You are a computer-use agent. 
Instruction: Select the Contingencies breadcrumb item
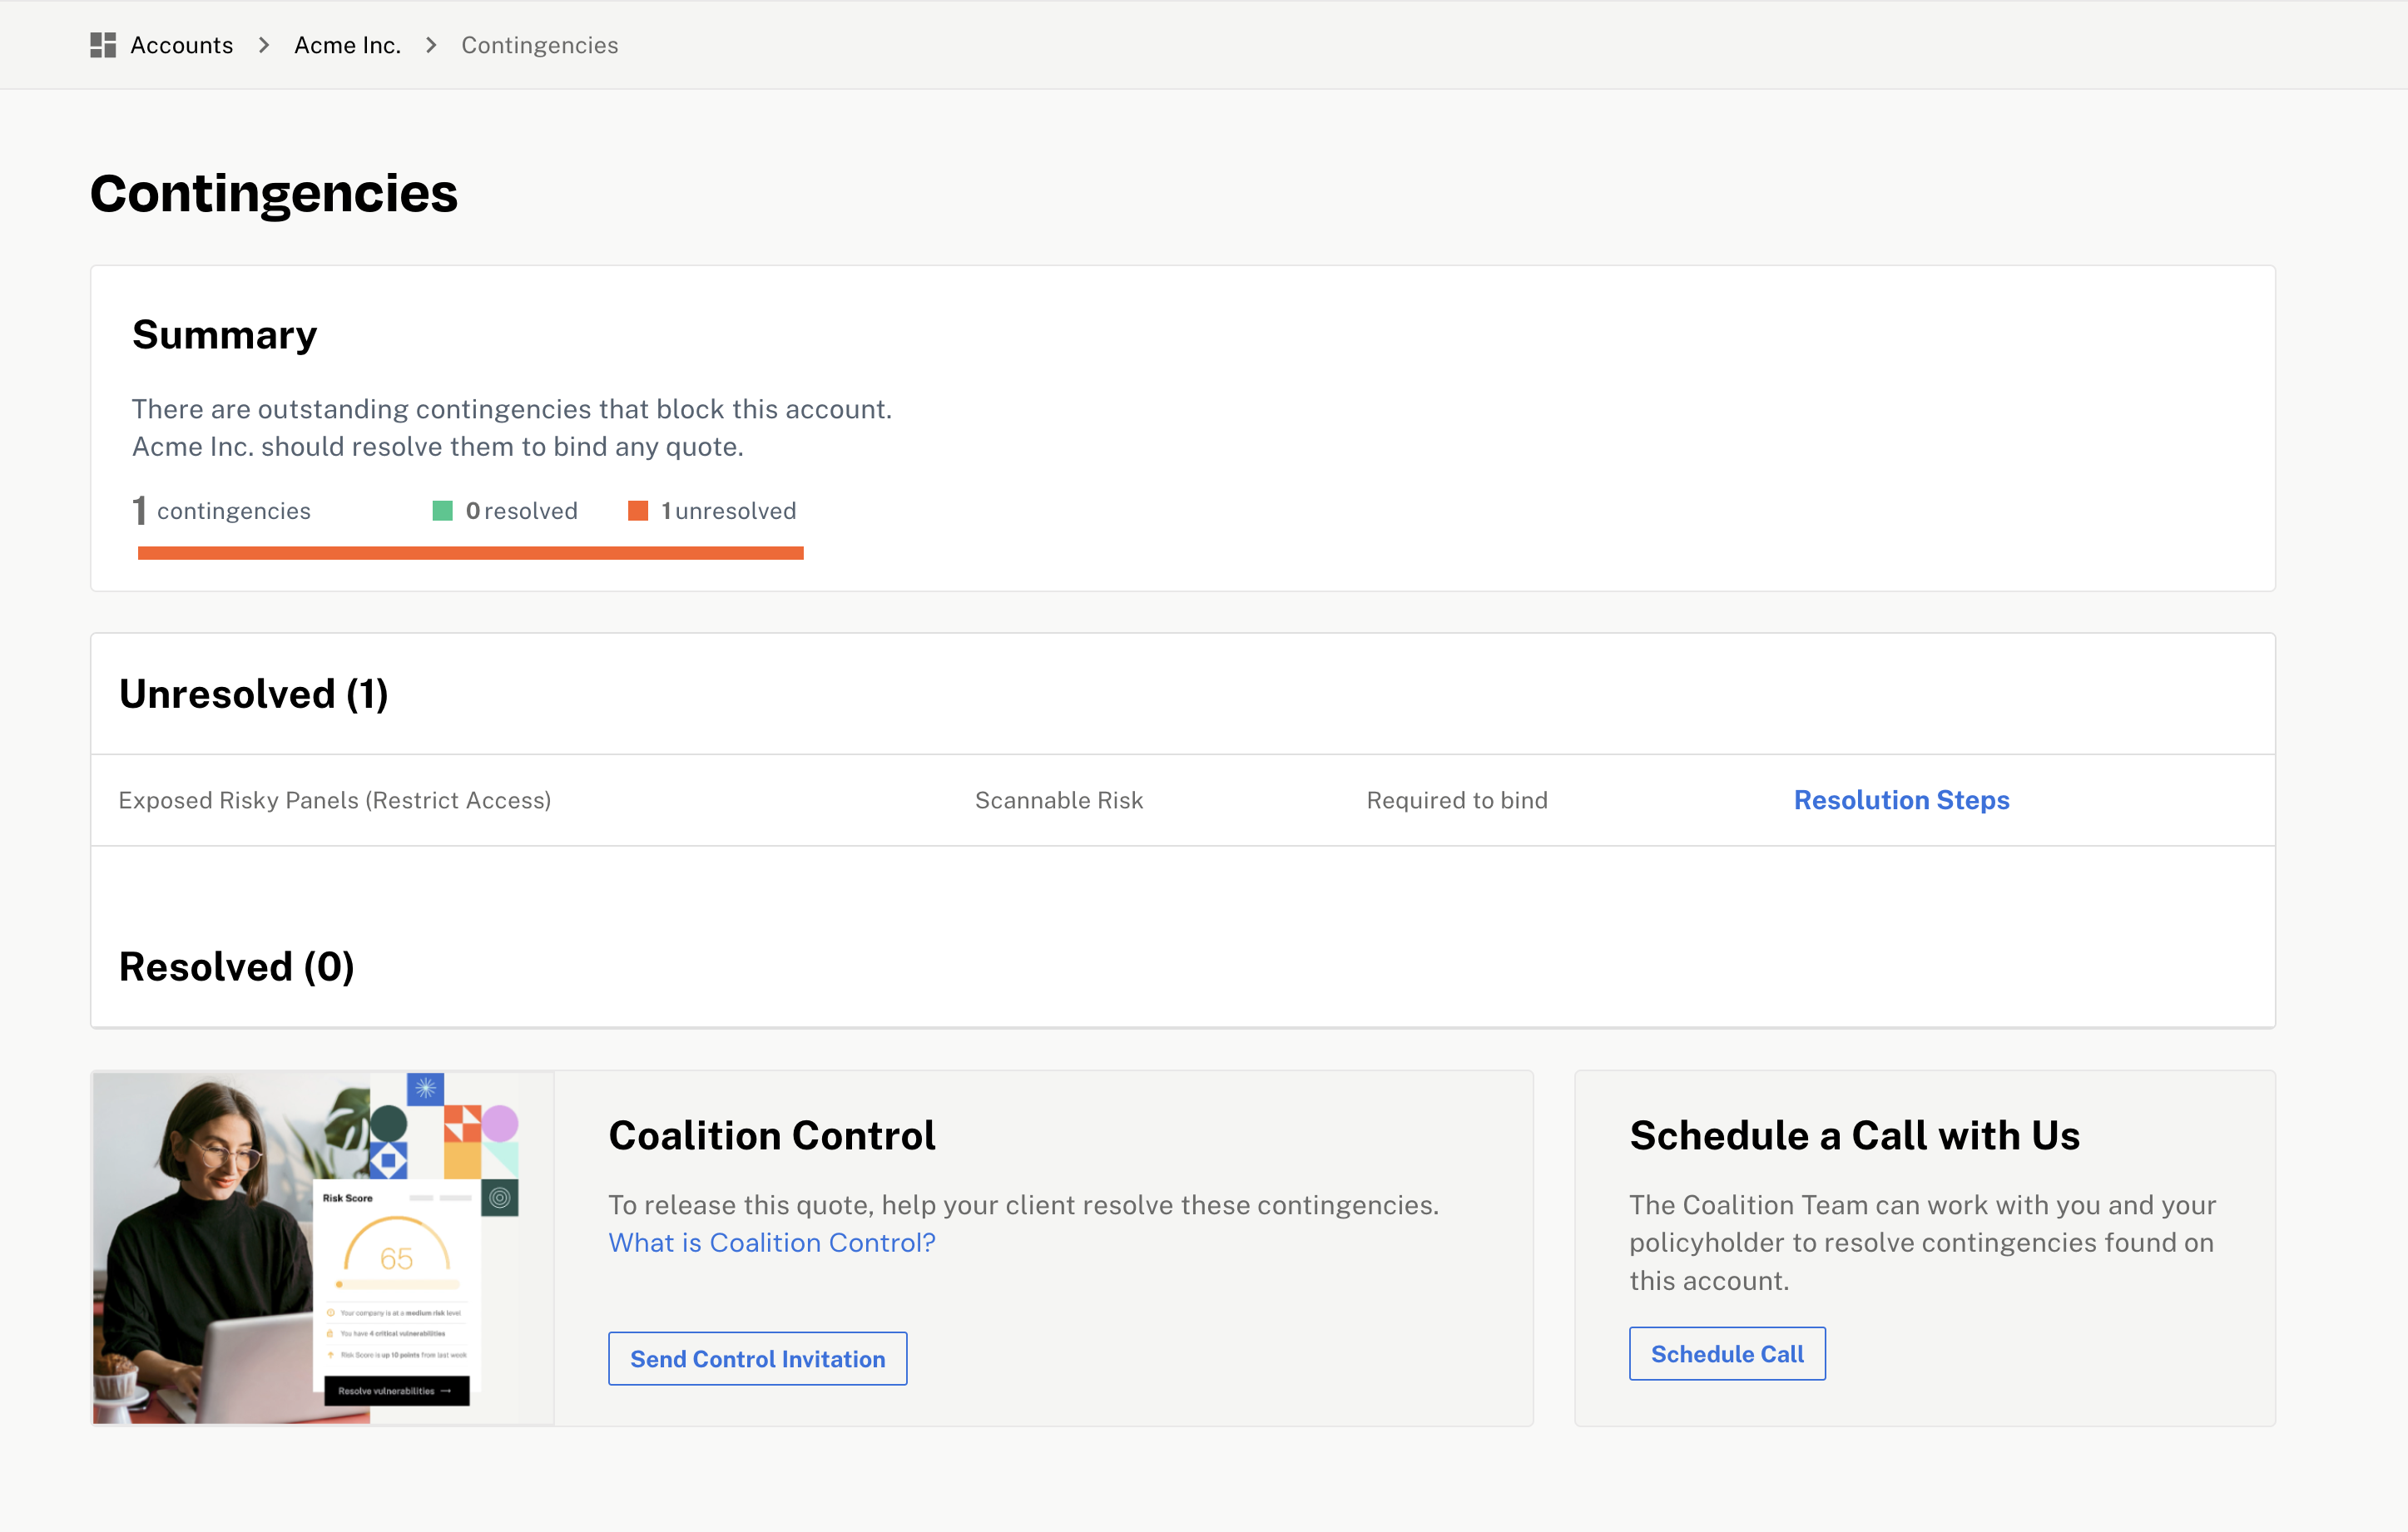[539, 45]
